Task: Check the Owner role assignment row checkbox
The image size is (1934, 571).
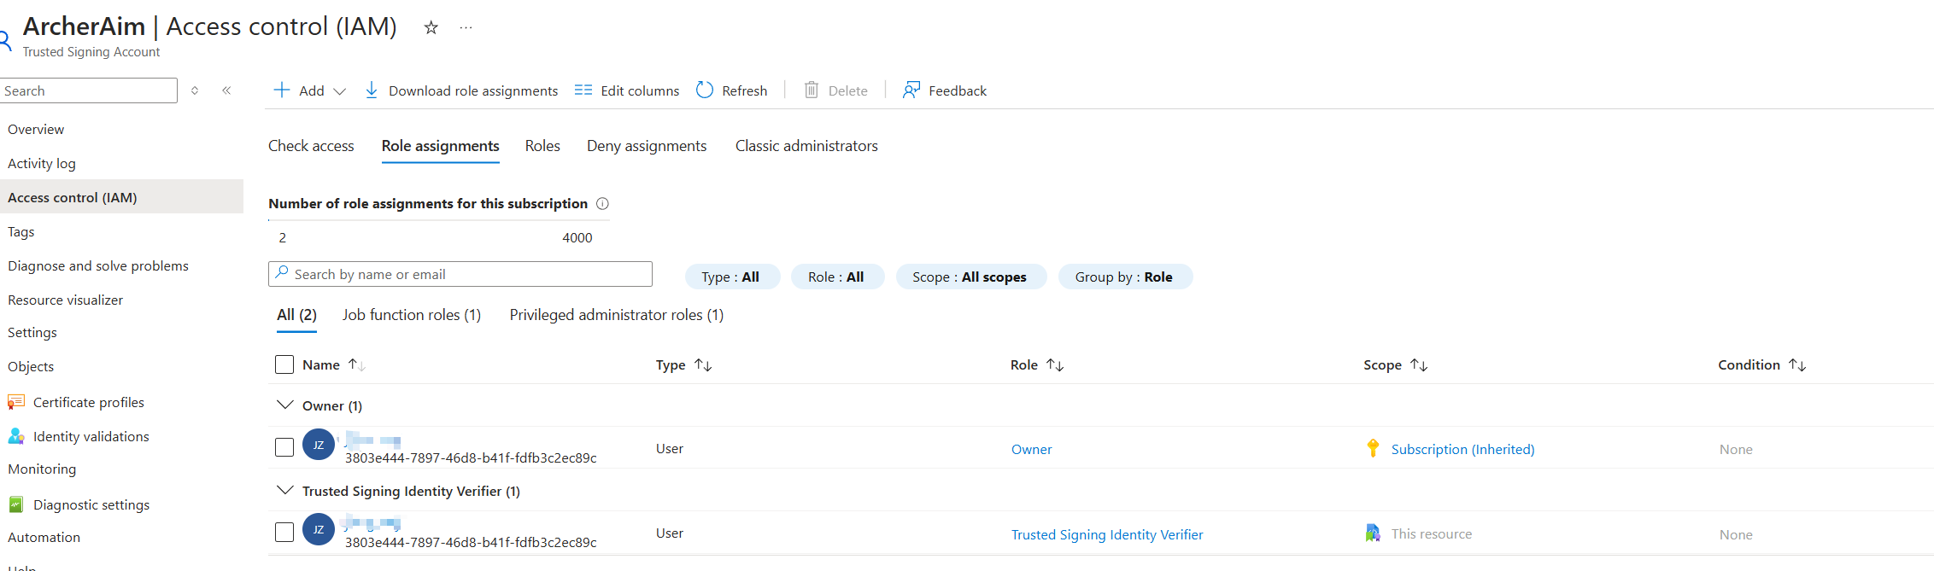Action: click(284, 447)
